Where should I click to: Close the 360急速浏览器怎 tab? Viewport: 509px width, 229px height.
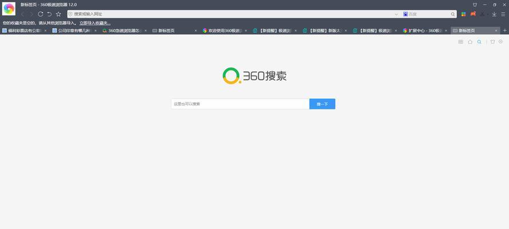click(146, 30)
